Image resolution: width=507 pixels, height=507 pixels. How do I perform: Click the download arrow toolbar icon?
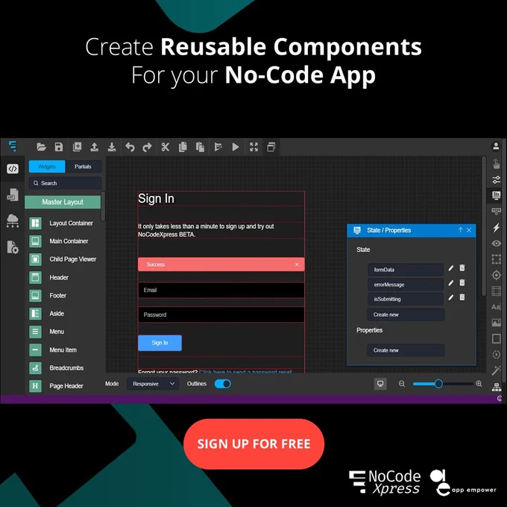(112, 147)
